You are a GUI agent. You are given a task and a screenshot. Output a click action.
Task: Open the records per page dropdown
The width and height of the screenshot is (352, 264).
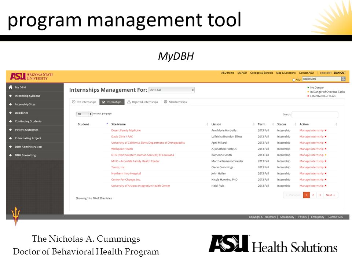point(84,114)
